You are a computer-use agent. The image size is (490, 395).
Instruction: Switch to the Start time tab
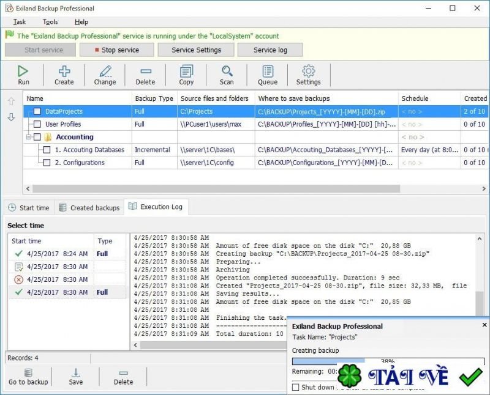(x=29, y=208)
